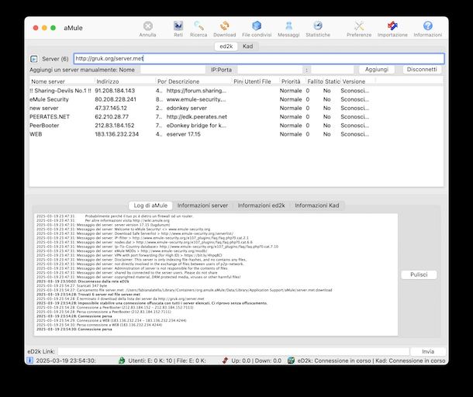The image size is (473, 397).
Task: Click the Aggiungi button
Action: [377, 69]
